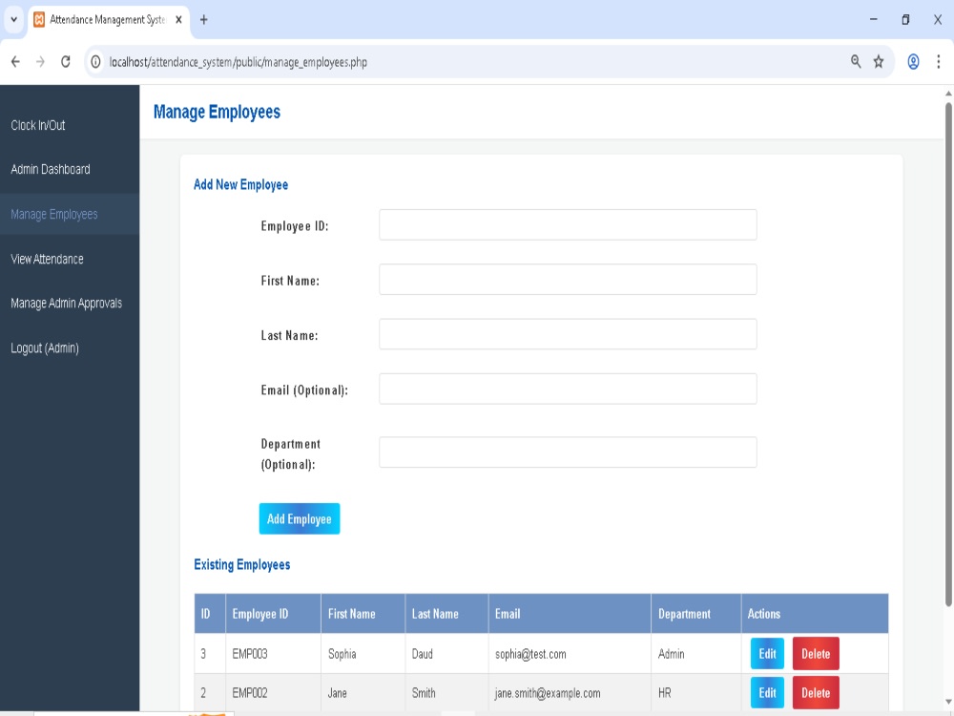Focus the Email (Optional) field

pyautogui.click(x=568, y=390)
